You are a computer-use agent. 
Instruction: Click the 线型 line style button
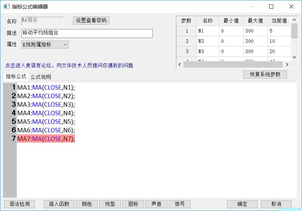(110, 204)
